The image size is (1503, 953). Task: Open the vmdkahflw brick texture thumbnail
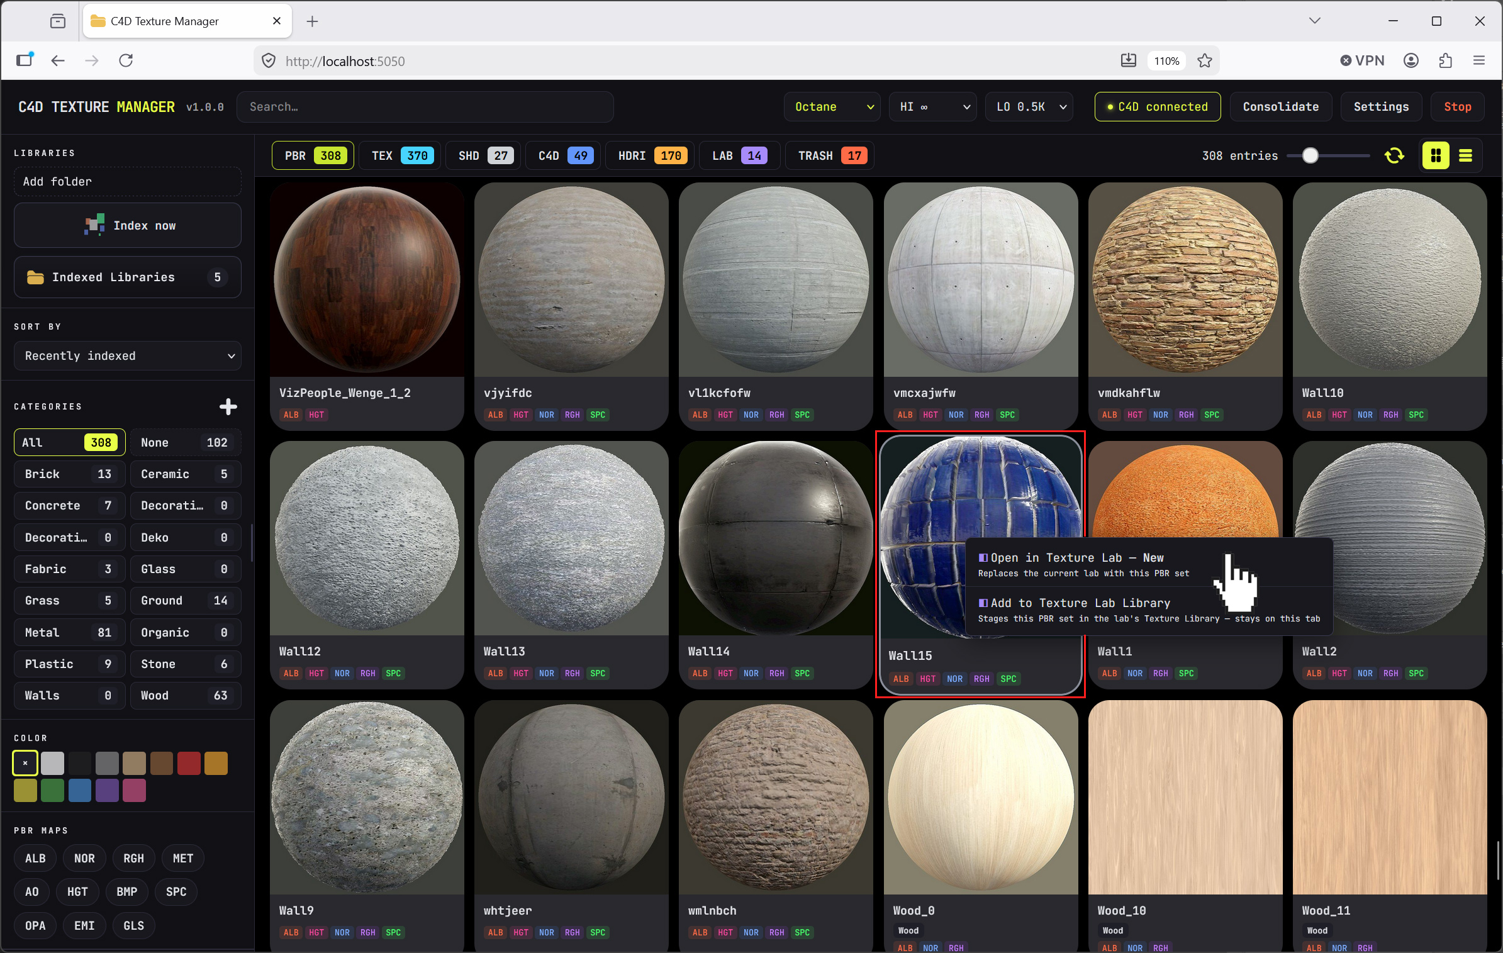[x=1185, y=280]
